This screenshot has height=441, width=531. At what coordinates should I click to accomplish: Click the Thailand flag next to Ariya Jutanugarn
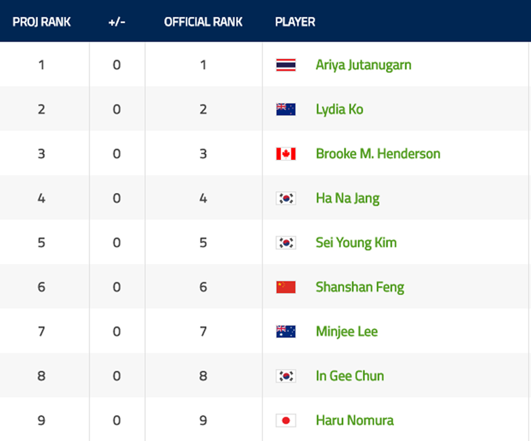[x=286, y=65]
